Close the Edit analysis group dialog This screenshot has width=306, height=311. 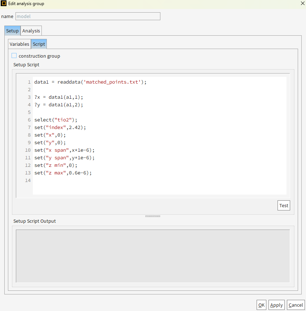[x=302, y=3]
